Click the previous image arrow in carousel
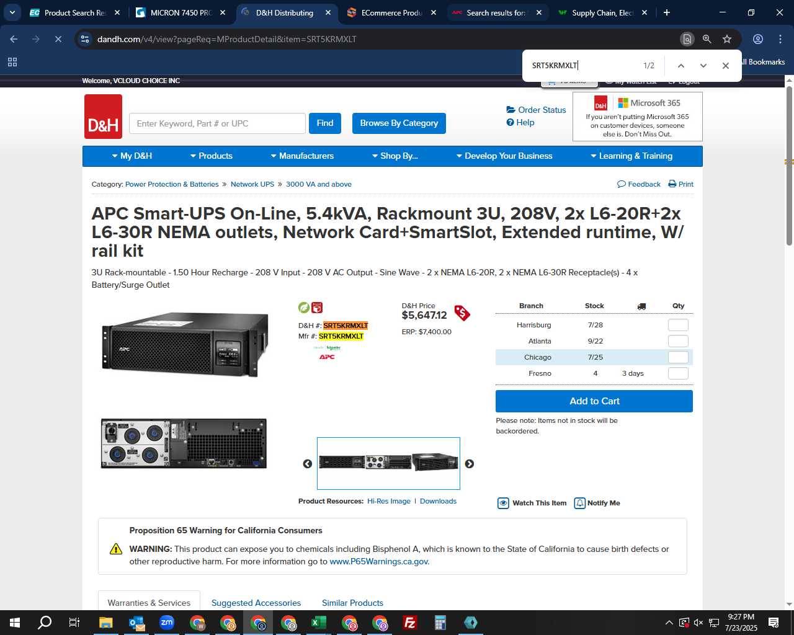The height and width of the screenshot is (635, 794). (x=307, y=464)
